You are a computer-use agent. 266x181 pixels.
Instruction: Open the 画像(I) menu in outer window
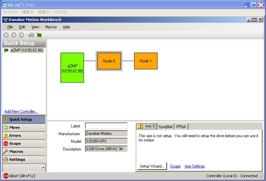[43, 12]
